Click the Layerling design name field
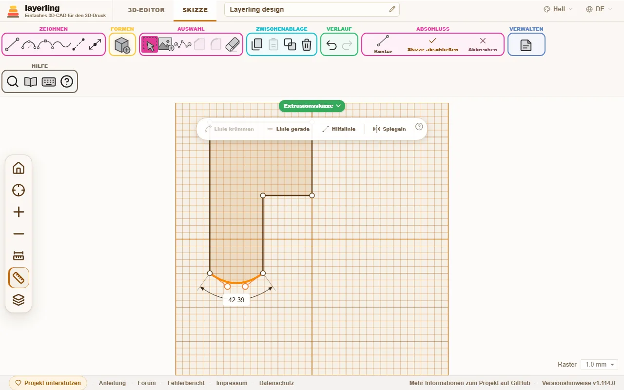Image resolution: width=624 pixels, height=390 pixels. [312, 9]
